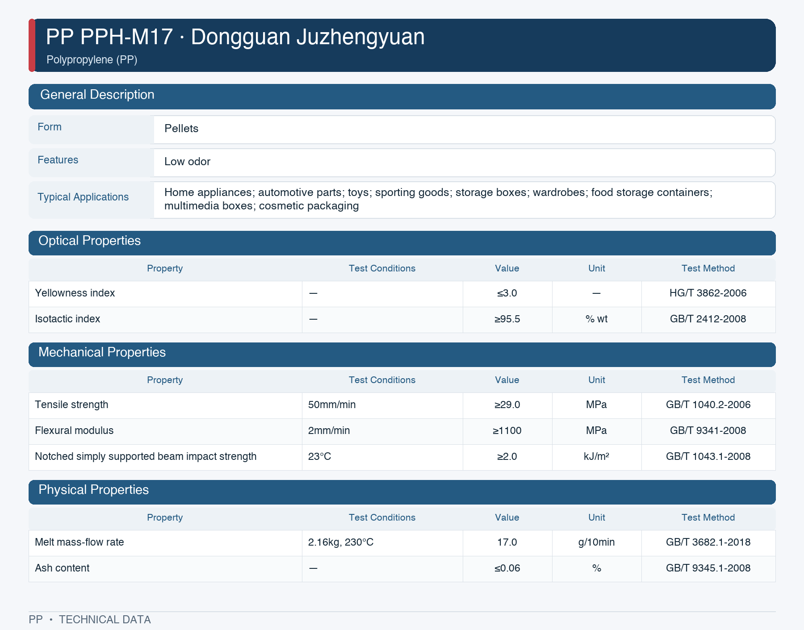Click GB/T 1040.2-2006 test method

point(708,405)
